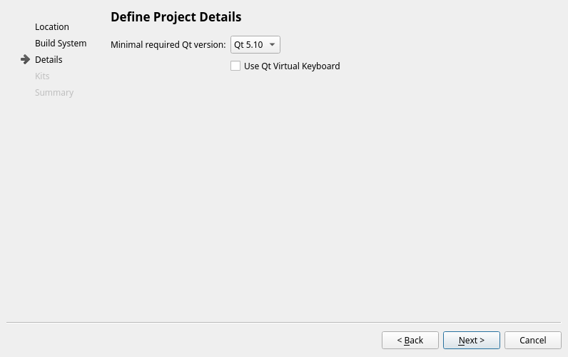Select the Location step in sidebar
The width and height of the screenshot is (568, 357).
pos(52,26)
